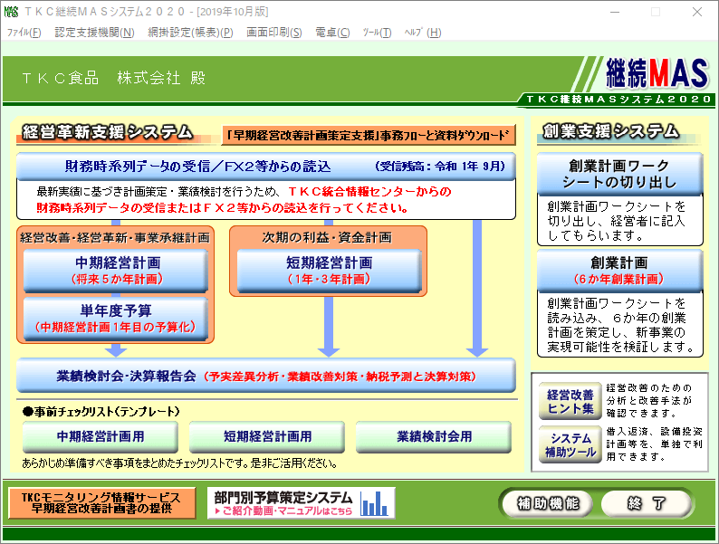Click the 終了 button
719x544 pixels.
click(646, 503)
